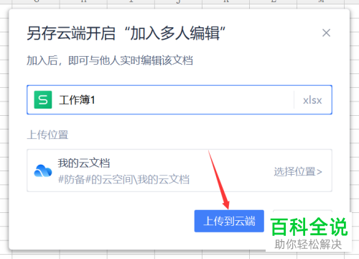Screen dimensions: 359x259
Task: Click the 上传位置 label
Action: (47, 135)
